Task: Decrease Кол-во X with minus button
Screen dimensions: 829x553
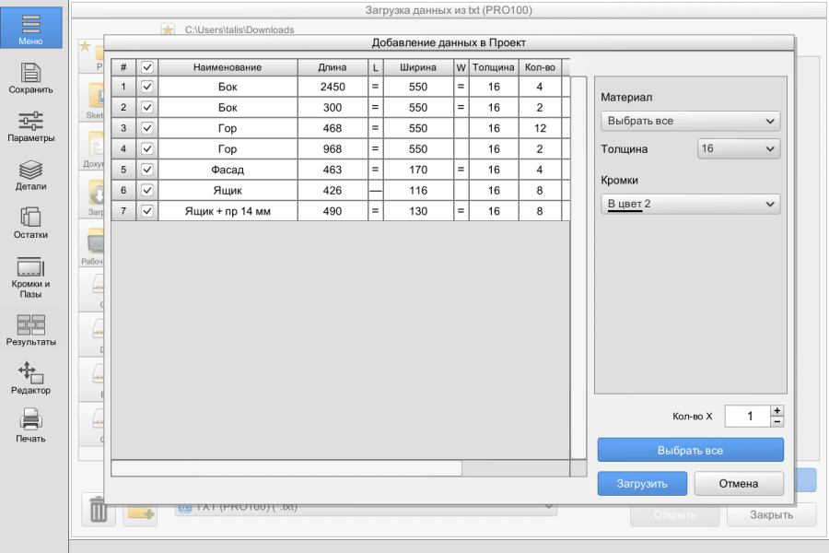Action: [x=776, y=422]
